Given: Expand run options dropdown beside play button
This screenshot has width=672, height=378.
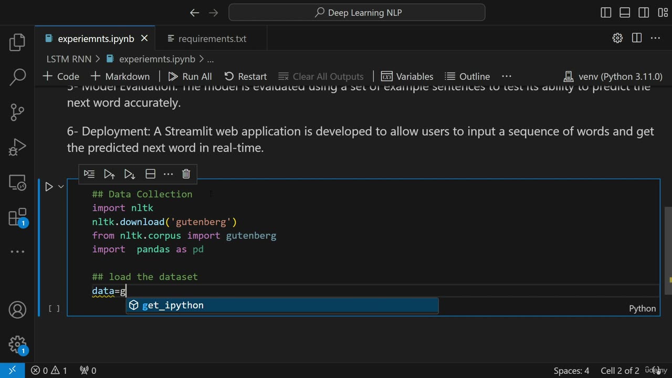Looking at the screenshot, I should (x=61, y=186).
